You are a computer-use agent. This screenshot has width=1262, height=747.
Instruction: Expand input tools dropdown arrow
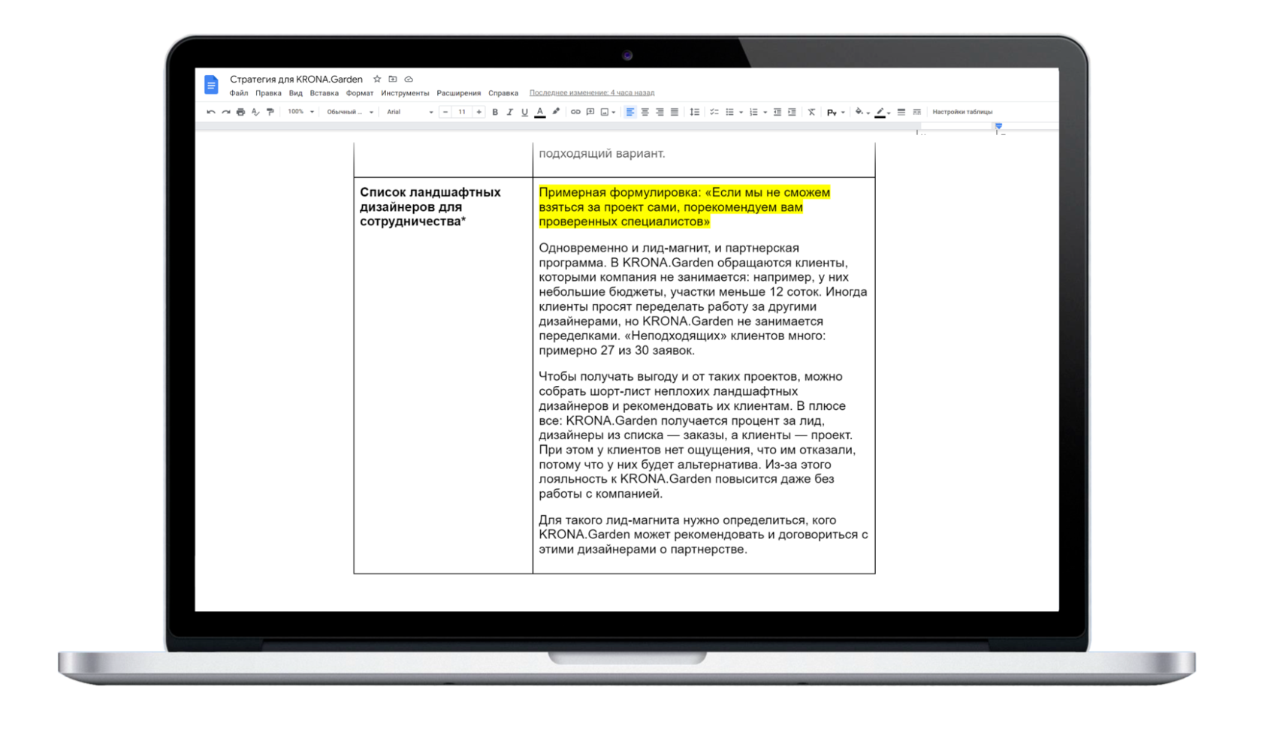(x=843, y=113)
